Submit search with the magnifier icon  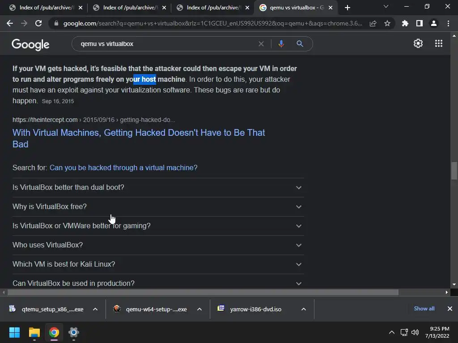[300, 44]
